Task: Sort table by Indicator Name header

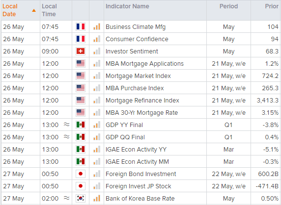Action: coord(127,6)
